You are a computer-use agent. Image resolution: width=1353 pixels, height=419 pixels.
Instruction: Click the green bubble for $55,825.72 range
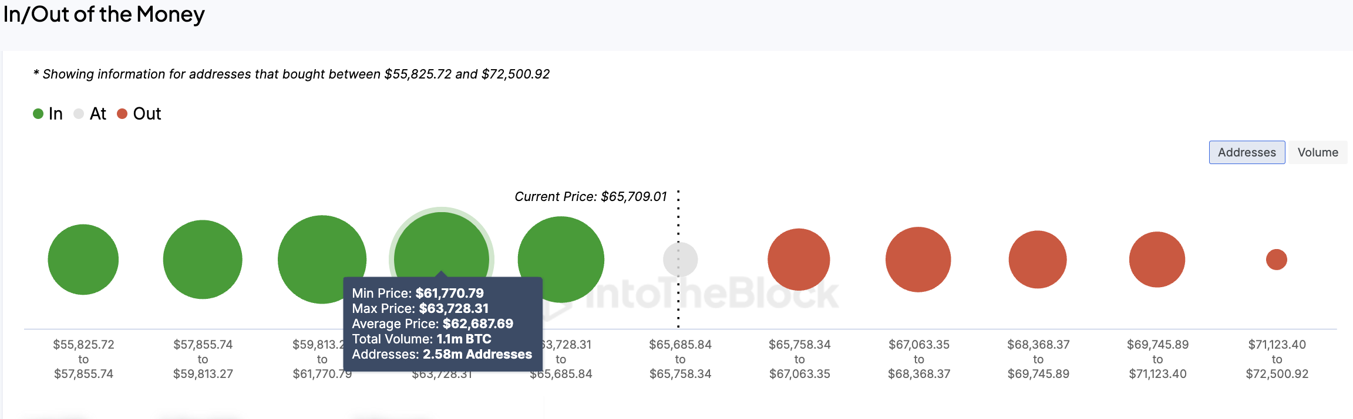click(x=83, y=260)
